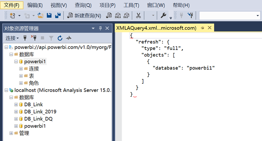Click the wrench properties icon
The height and width of the screenshot is (141, 262).
click(163, 15)
